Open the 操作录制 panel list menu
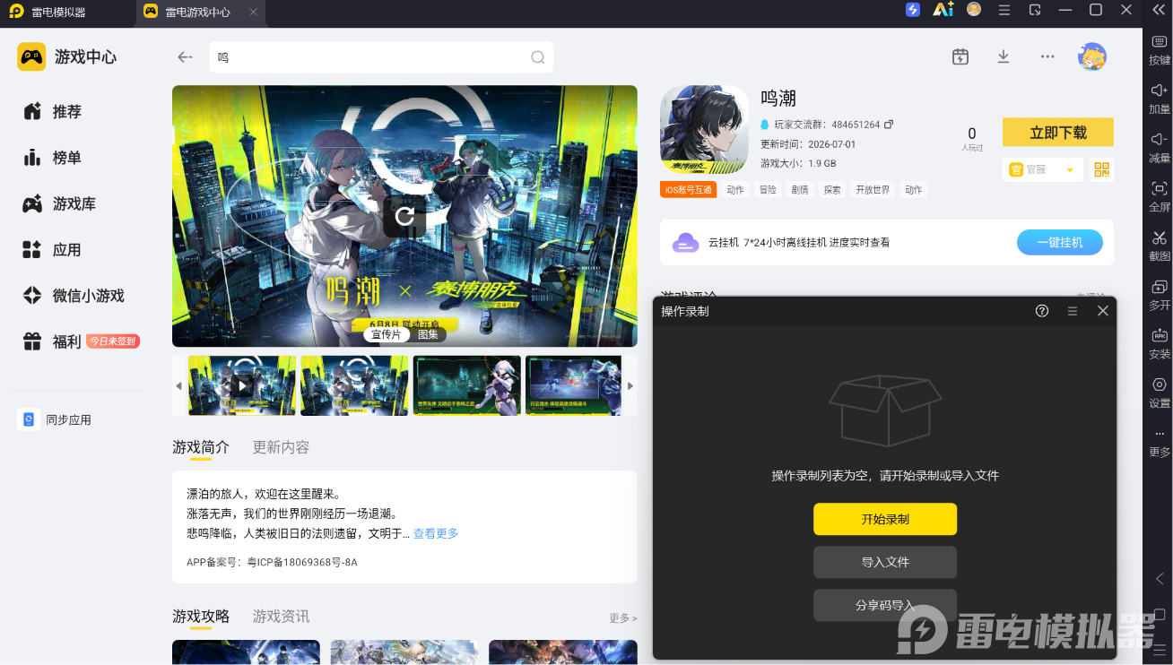 pyautogui.click(x=1073, y=311)
